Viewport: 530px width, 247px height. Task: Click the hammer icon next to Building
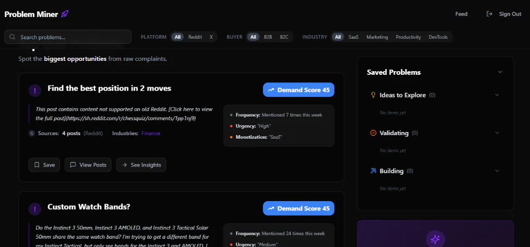pyautogui.click(x=373, y=171)
